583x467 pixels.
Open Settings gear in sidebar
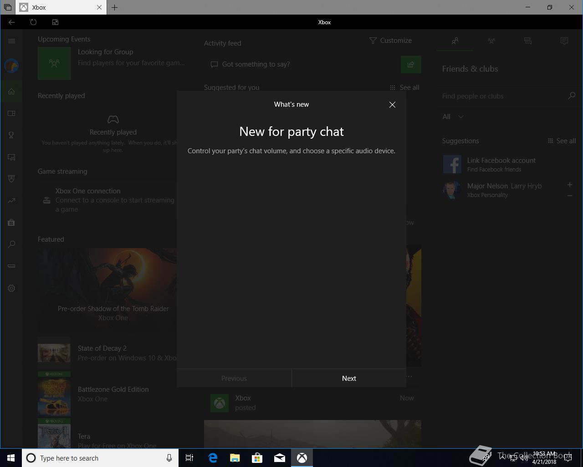(11, 288)
